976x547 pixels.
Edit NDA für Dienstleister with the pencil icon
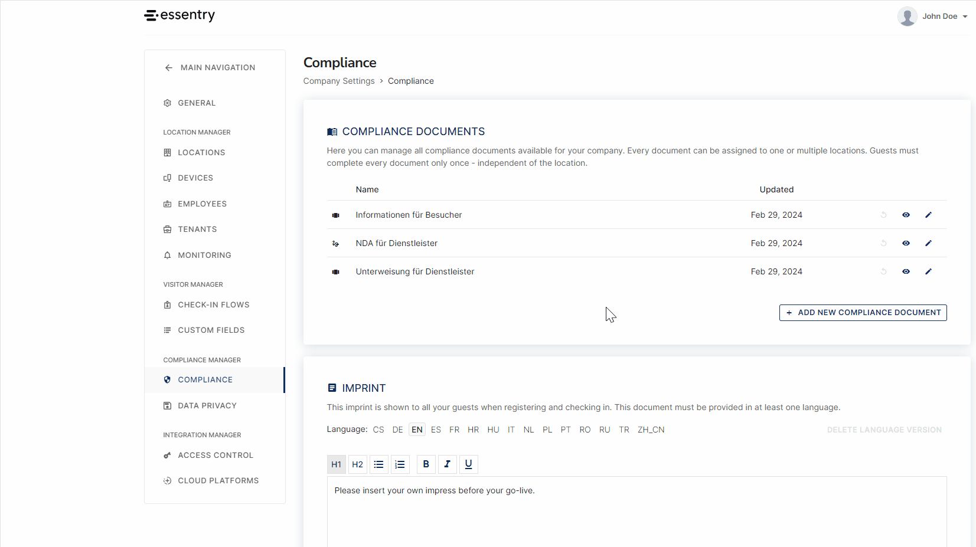click(x=928, y=244)
